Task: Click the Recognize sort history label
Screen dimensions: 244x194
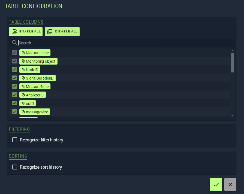Action: (41, 167)
